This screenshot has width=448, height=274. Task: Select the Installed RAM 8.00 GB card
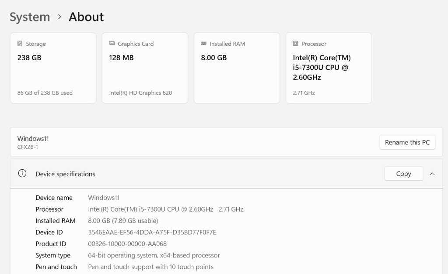coord(237,68)
